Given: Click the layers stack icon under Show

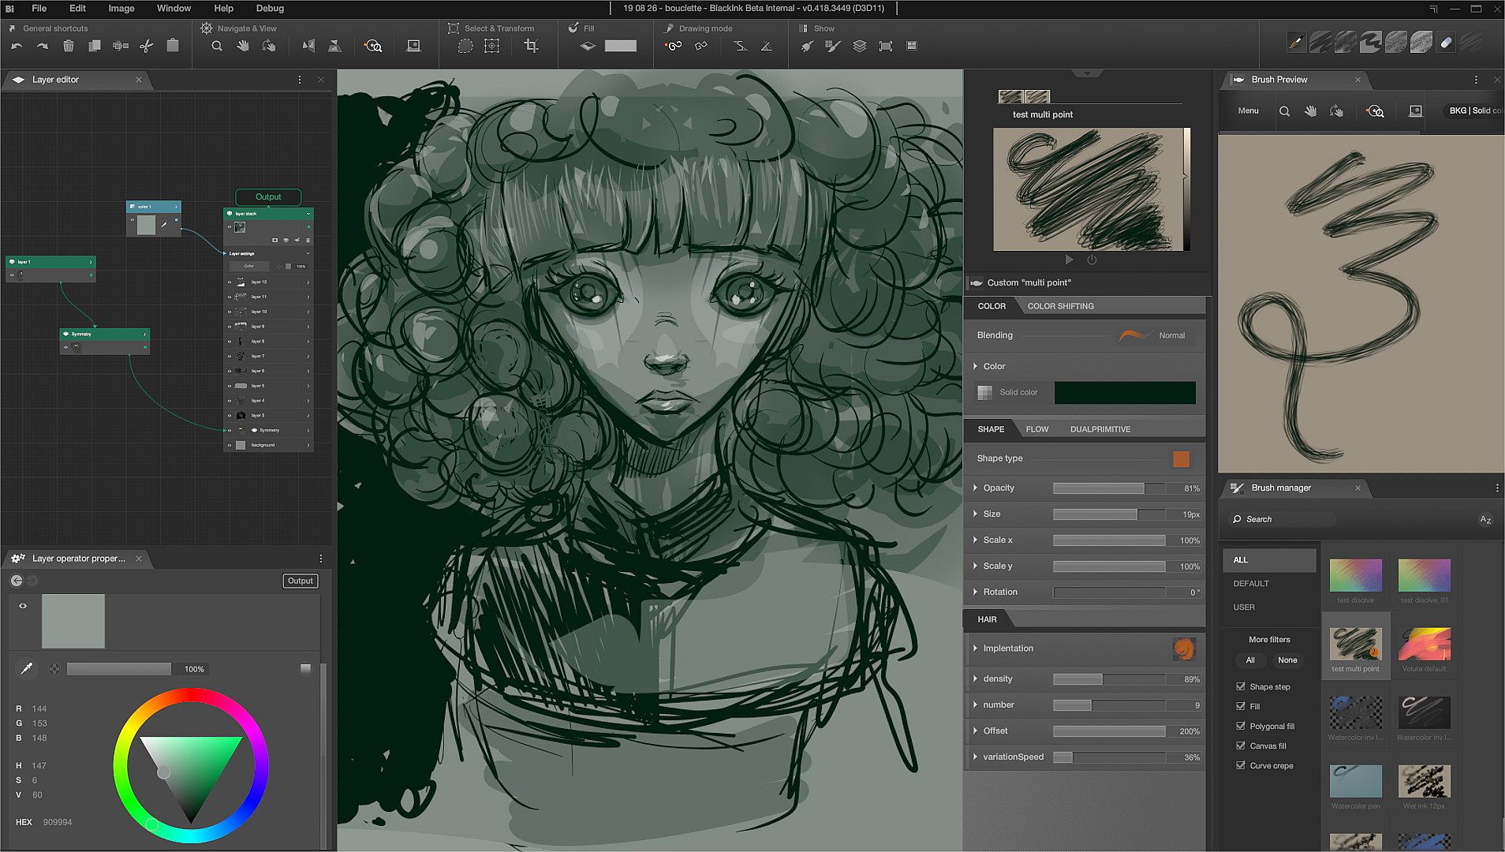Looking at the screenshot, I should pyautogui.click(x=860, y=47).
